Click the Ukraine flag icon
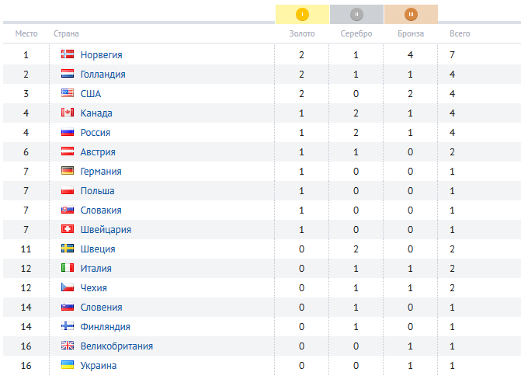This screenshot has height=386, width=521. coord(68,365)
